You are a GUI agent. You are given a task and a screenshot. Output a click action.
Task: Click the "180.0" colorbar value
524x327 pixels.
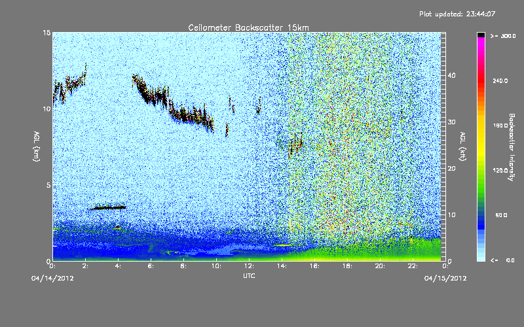click(x=500, y=126)
